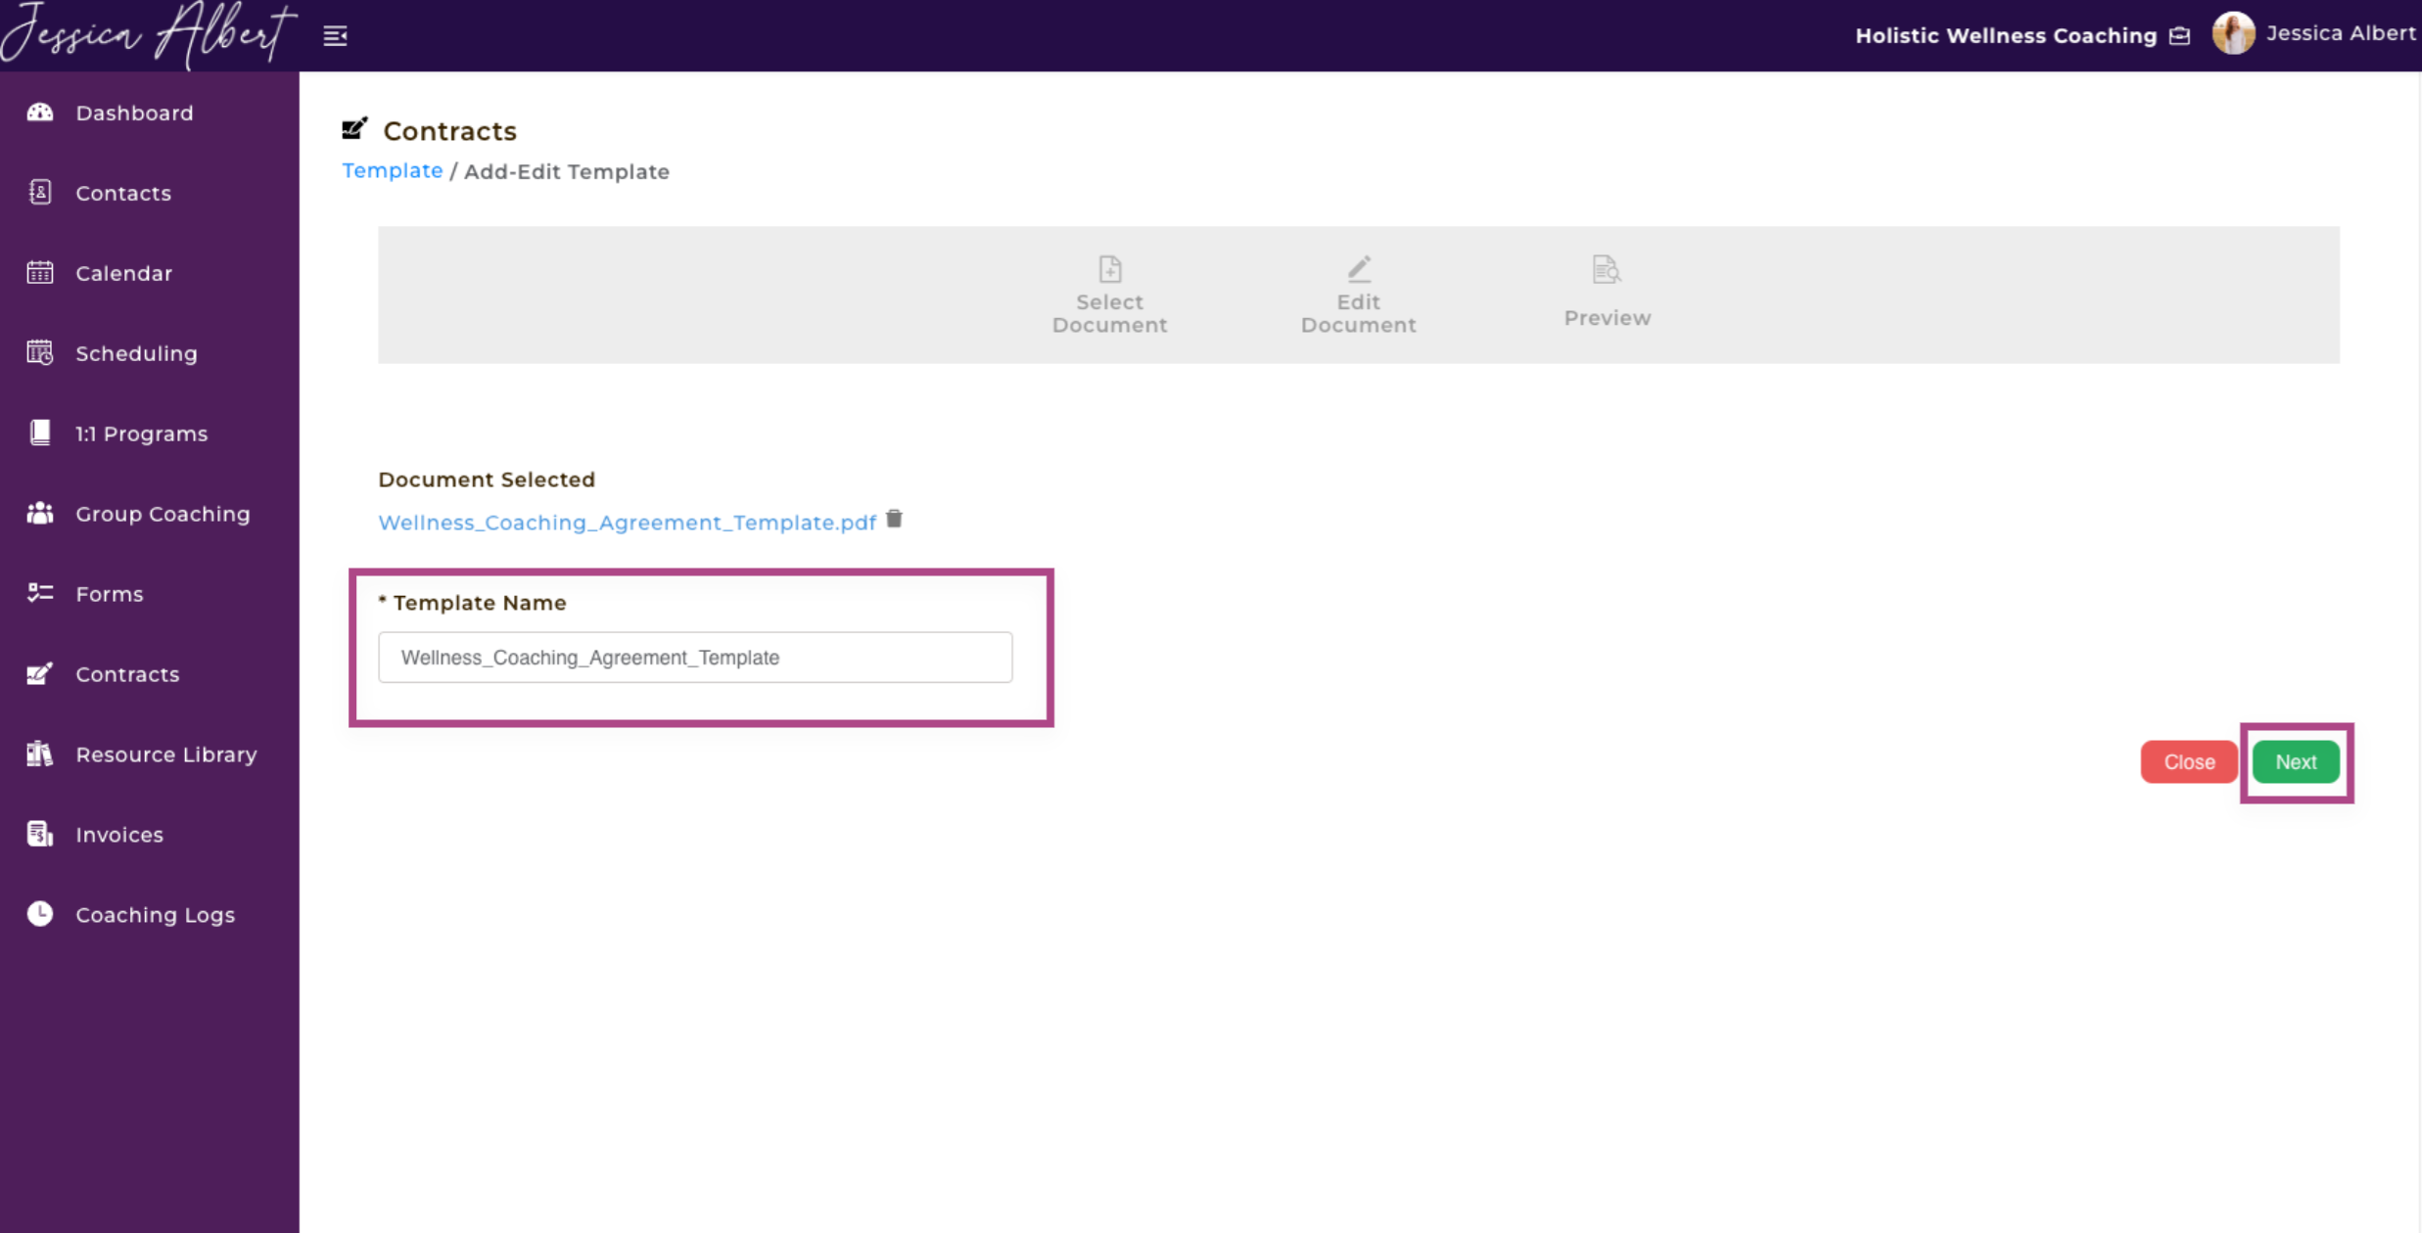Viewport: 2422px width, 1233px height.
Task: Select the Select Document step label
Action: coord(1109,313)
